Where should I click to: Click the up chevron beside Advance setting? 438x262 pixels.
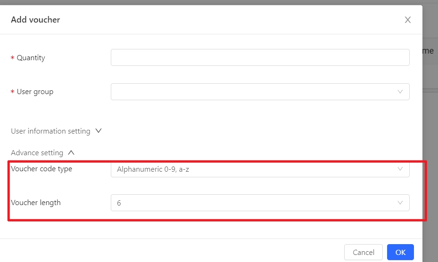[x=71, y=152]
